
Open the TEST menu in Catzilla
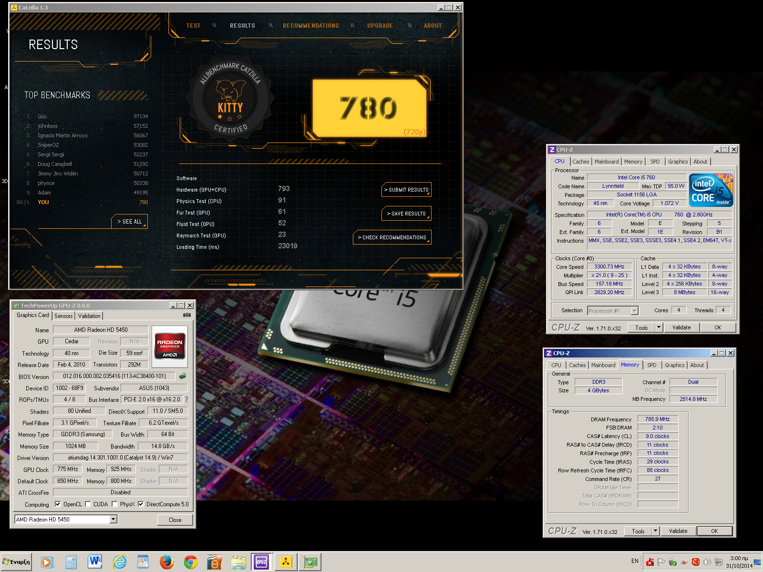193,26
